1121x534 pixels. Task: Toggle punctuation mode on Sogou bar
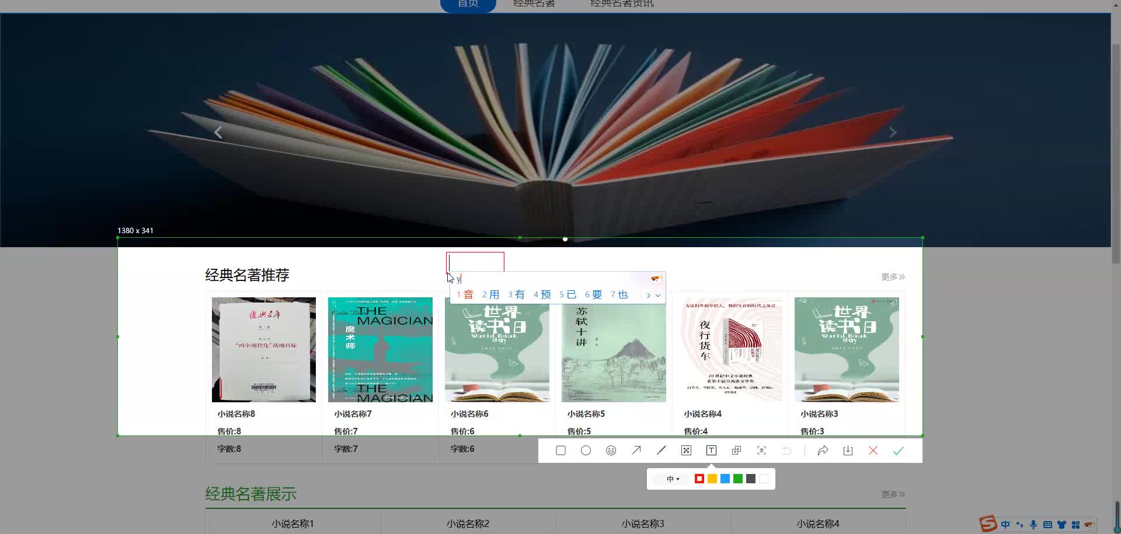coord(1019,525)
